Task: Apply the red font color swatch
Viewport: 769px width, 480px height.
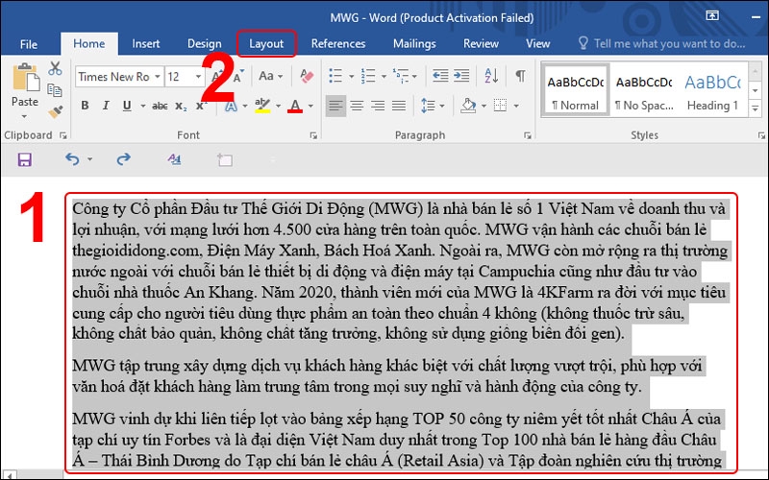Action: coord(295,107)
